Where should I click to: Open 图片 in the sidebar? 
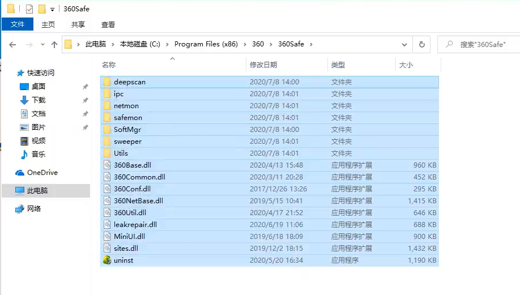38,127
